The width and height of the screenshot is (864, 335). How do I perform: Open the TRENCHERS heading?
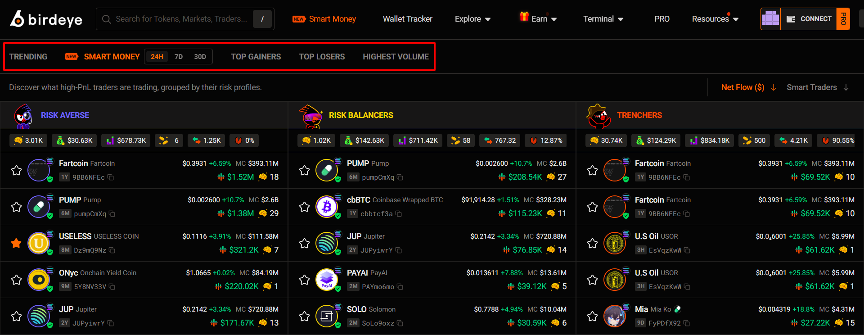click(639, 115)
